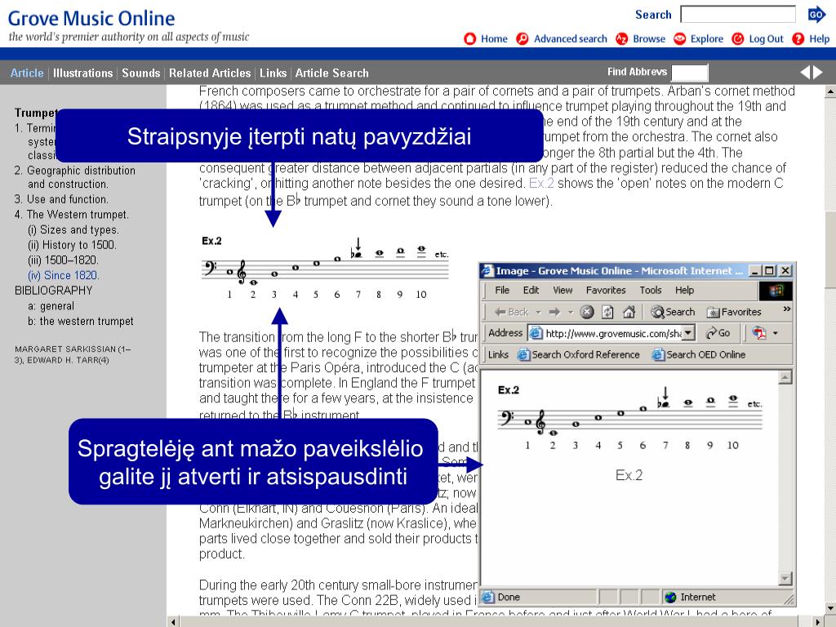Click Forward arrow in Image popup toolbar
Viewport: 836px width, 627px height.
coord(555,312)
